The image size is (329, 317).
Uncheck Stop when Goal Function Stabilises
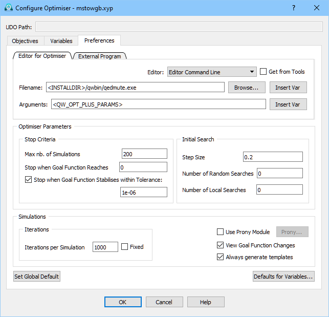tap(28, 180)
